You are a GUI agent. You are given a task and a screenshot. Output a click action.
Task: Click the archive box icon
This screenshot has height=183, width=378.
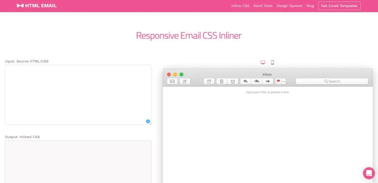point(209,81)
